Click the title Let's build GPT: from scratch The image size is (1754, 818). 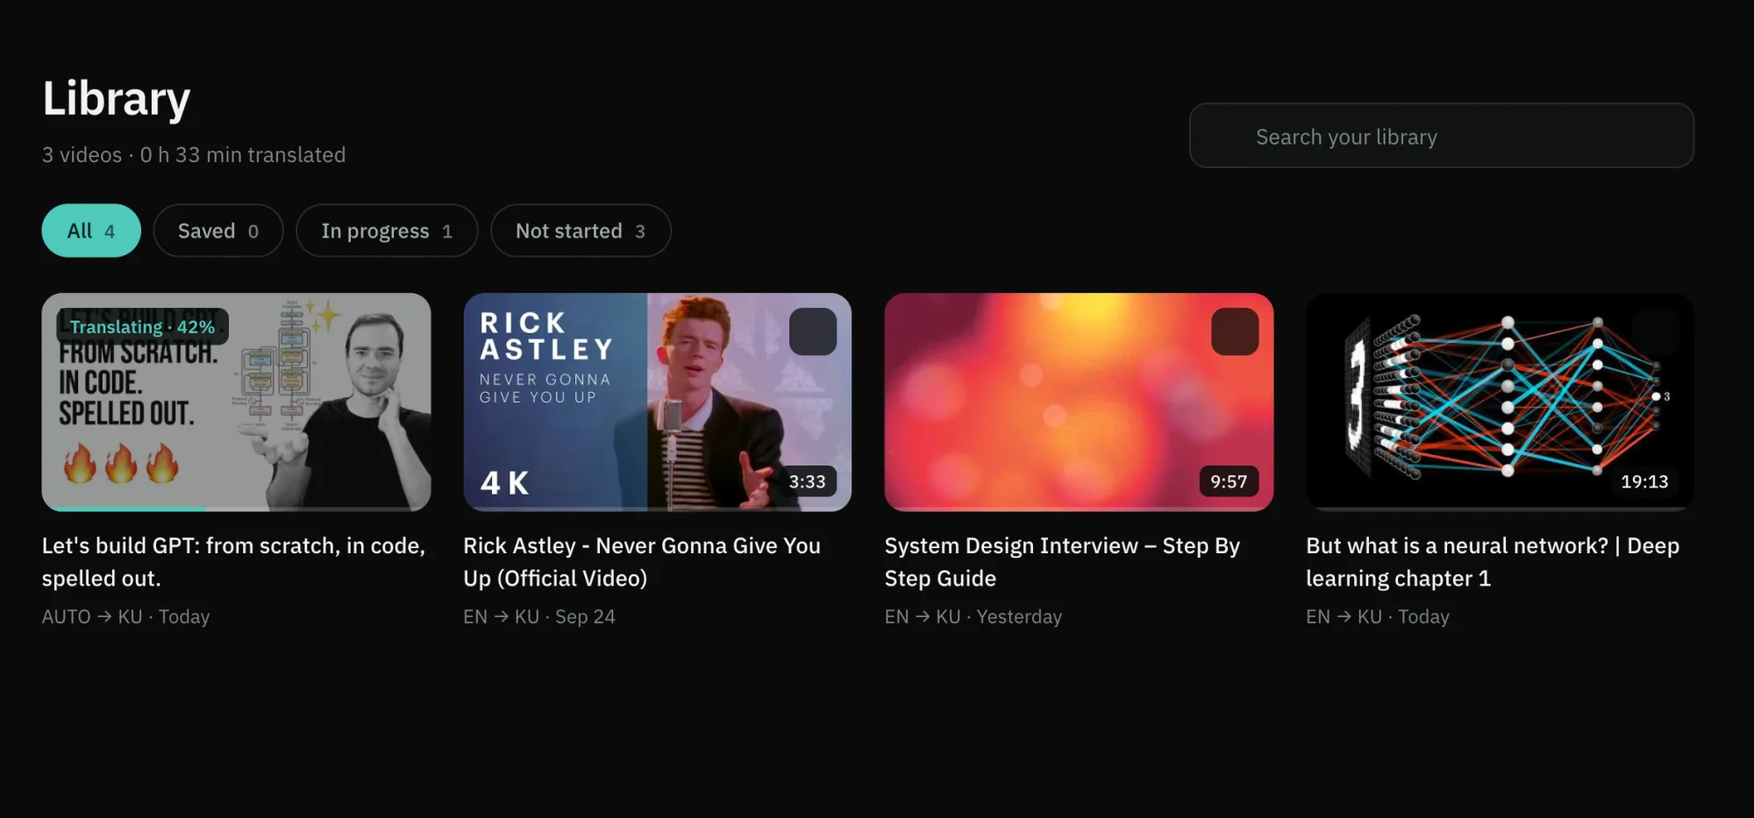234,562
